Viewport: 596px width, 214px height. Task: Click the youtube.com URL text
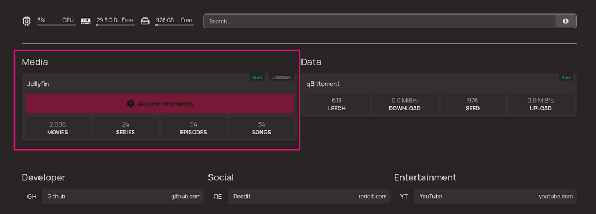555,197
